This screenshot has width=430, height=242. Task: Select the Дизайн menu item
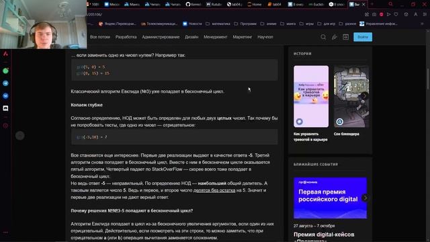click(x=191, y=37)
